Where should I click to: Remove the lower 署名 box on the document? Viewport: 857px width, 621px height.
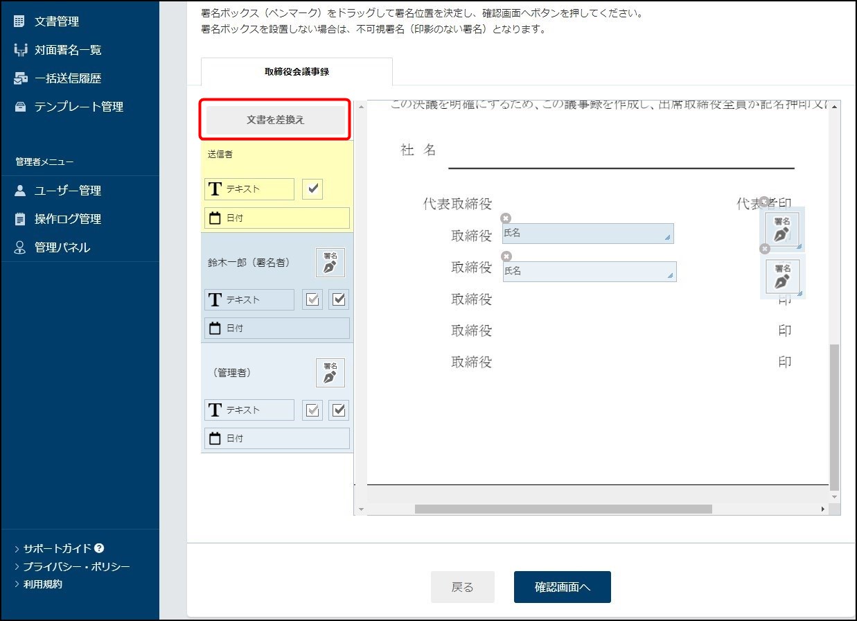coord(765,248)
